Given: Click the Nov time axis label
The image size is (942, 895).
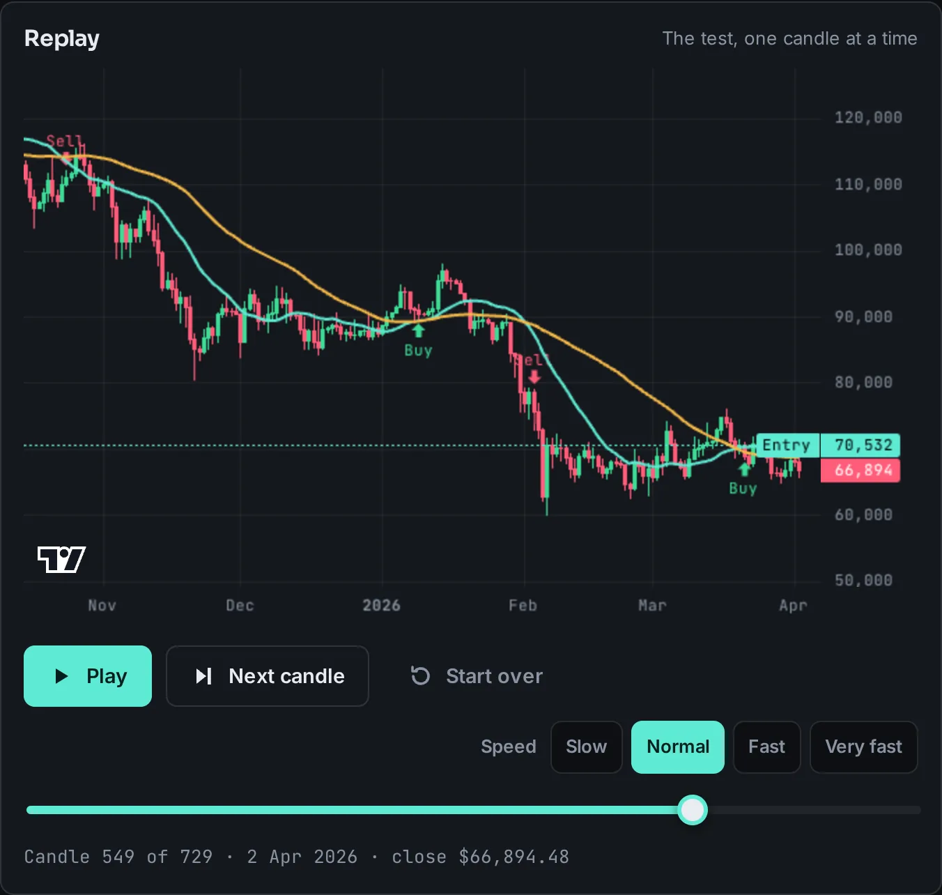Looking at the screenshot, I should 102,606.
